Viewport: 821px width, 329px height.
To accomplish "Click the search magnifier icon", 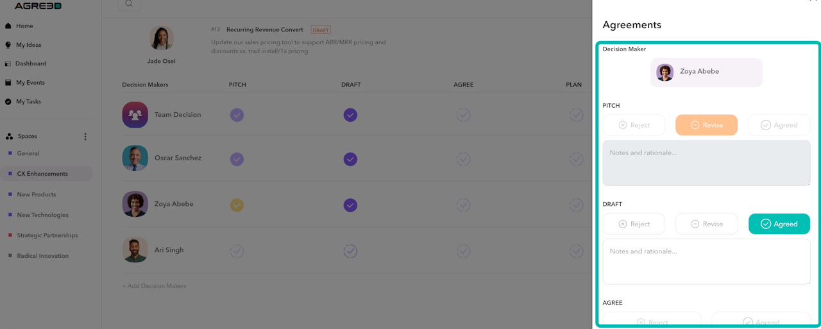I will (x=129, y=4).
